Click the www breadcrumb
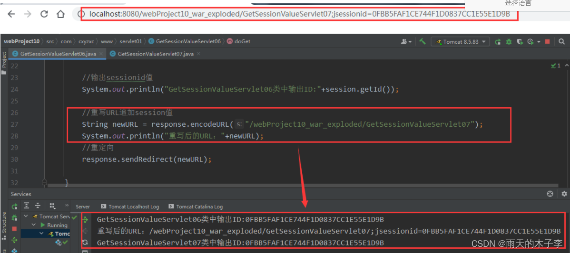570x253 pixels. [107, 41]
